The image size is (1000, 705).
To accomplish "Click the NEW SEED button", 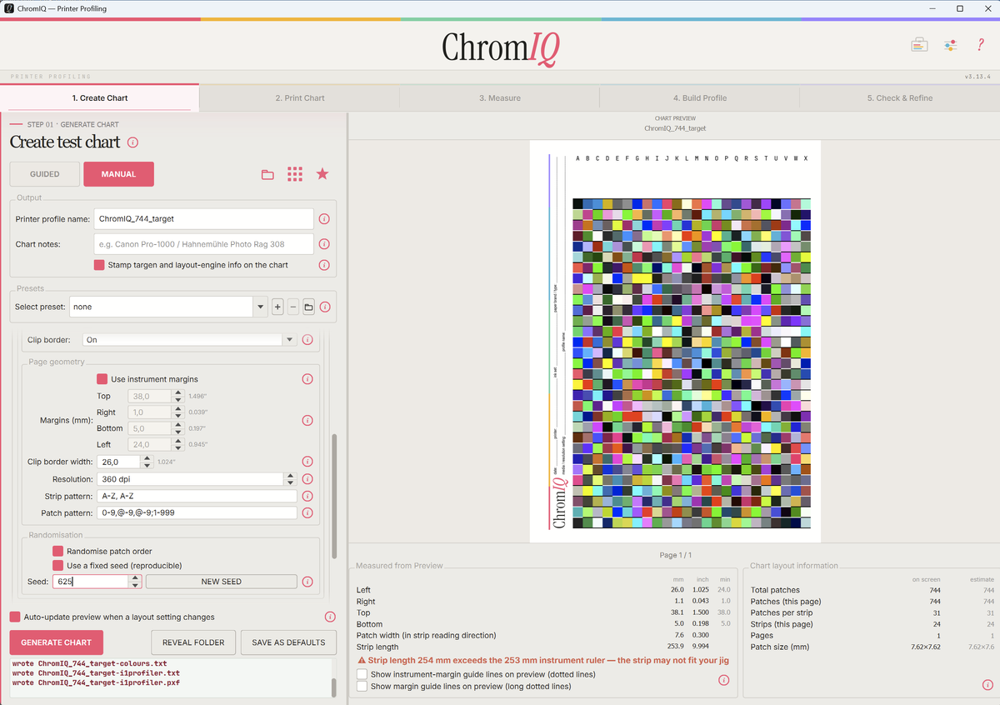I will coord(221,582).
